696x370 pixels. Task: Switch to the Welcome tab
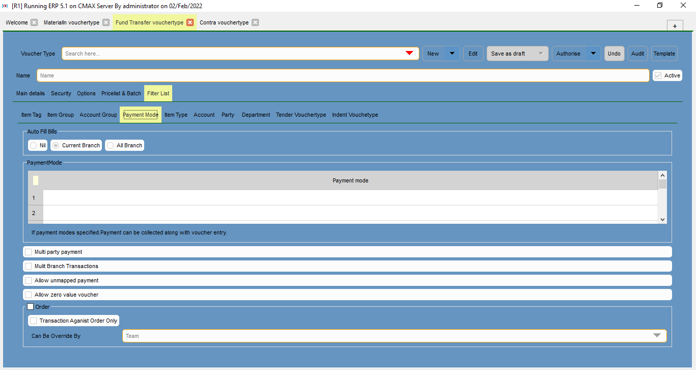[x=17, y=22]
